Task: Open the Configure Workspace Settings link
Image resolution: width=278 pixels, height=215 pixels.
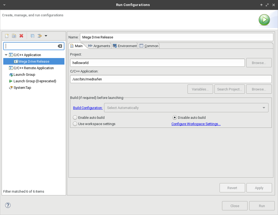Action: pyautogui.click(x=196, y=124)
